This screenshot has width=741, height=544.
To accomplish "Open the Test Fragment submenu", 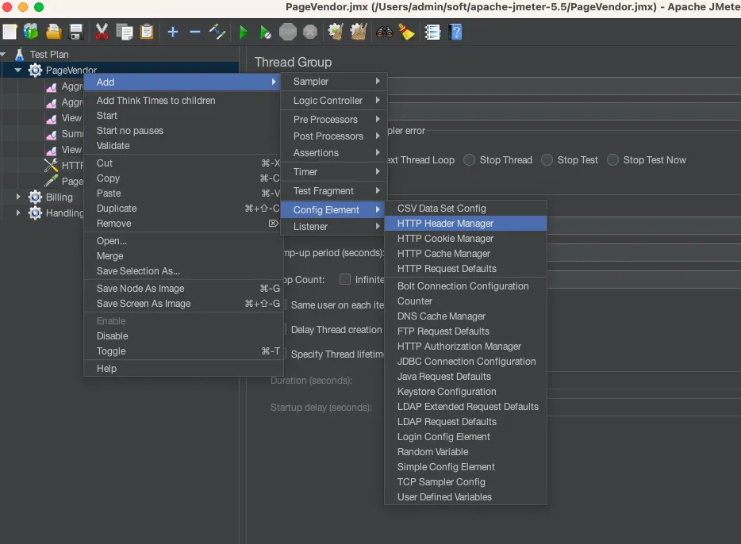I will (334, 191).
